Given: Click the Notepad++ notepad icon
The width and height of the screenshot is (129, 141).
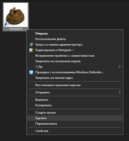Looking at the screenshot, I should click(x=31, y=50).
